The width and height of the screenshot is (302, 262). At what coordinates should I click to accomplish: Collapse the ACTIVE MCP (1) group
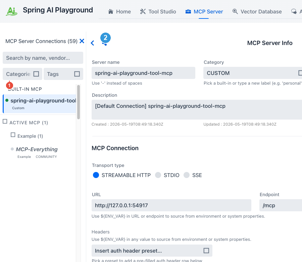pyautogui.click(x=5, y=122)
